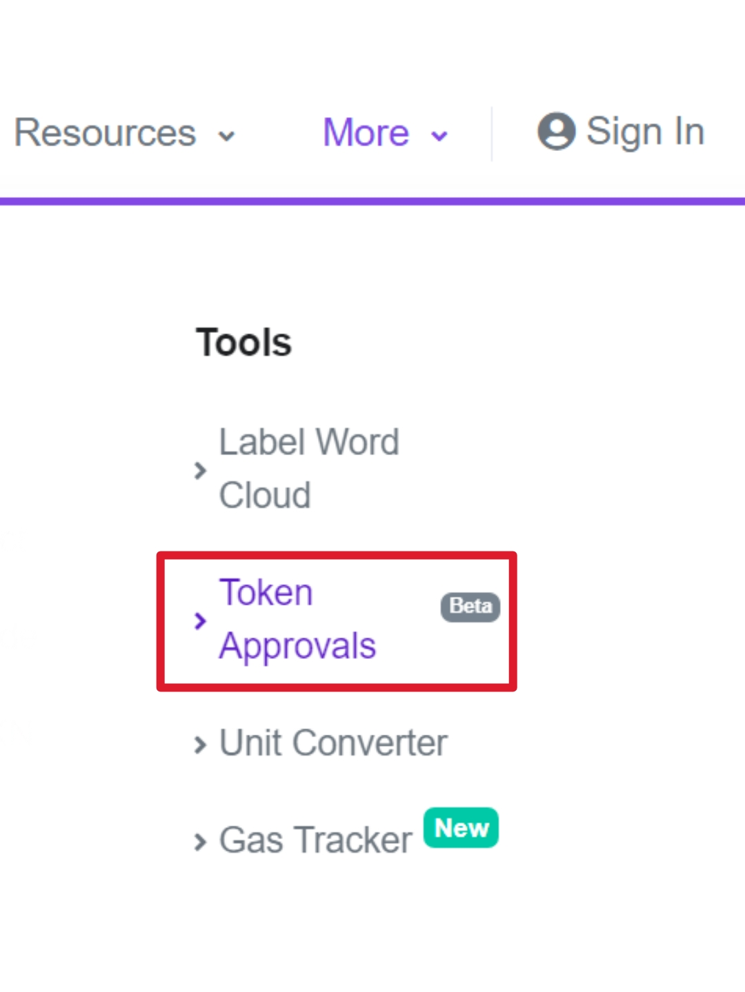Viewport: 745px width, 992px height.
Task: Open the Label Word Cloud tool
Action: click(x=309, y=468)
